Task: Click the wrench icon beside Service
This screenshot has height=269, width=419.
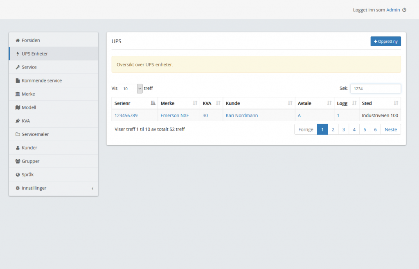Action: pyautogui.click(x=18, y=67)
